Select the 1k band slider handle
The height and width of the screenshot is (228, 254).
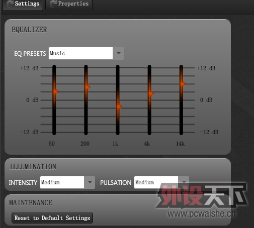(x=119, y=106)
